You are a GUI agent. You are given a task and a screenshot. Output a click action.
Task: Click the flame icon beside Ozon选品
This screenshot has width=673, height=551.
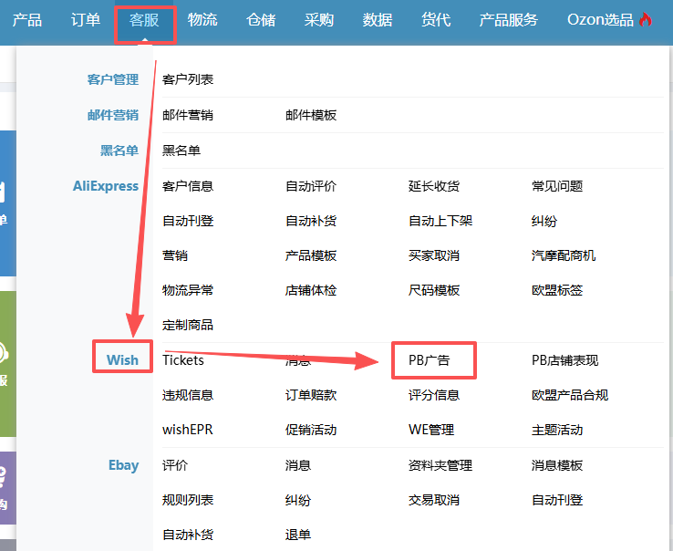646,20
